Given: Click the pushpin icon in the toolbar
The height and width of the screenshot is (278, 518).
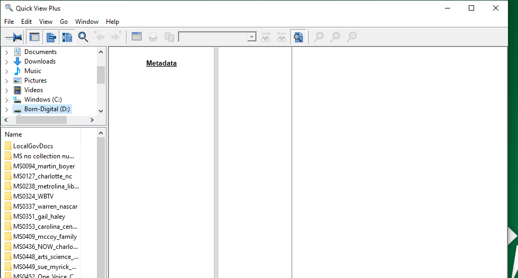Looking at the screenshot, I should pyautogui.click(x=14, y=37).
